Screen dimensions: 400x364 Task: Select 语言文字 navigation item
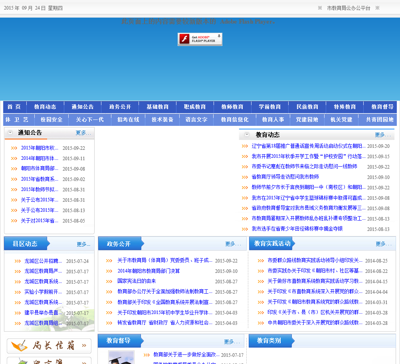(x=196, y=119)
